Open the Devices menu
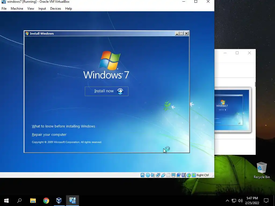Viewport: 275px width, 206px height. [56, 9]
